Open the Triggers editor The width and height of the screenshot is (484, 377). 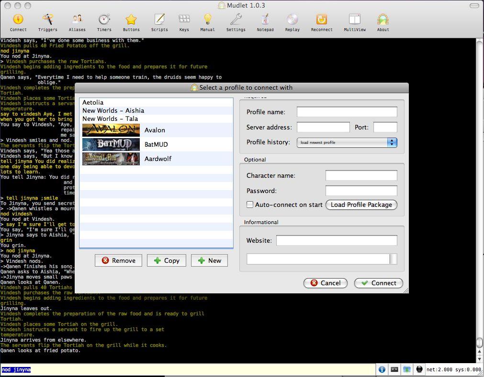47,20
